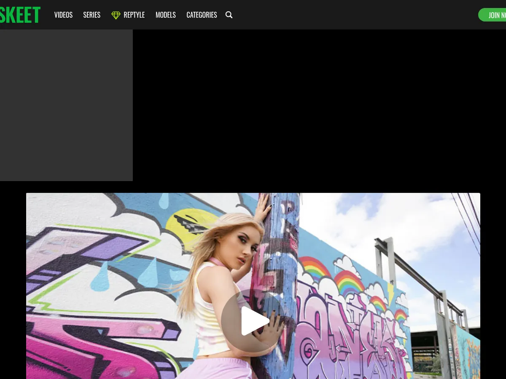
Task: Click the green Join Now button
Action: point(492,15)
